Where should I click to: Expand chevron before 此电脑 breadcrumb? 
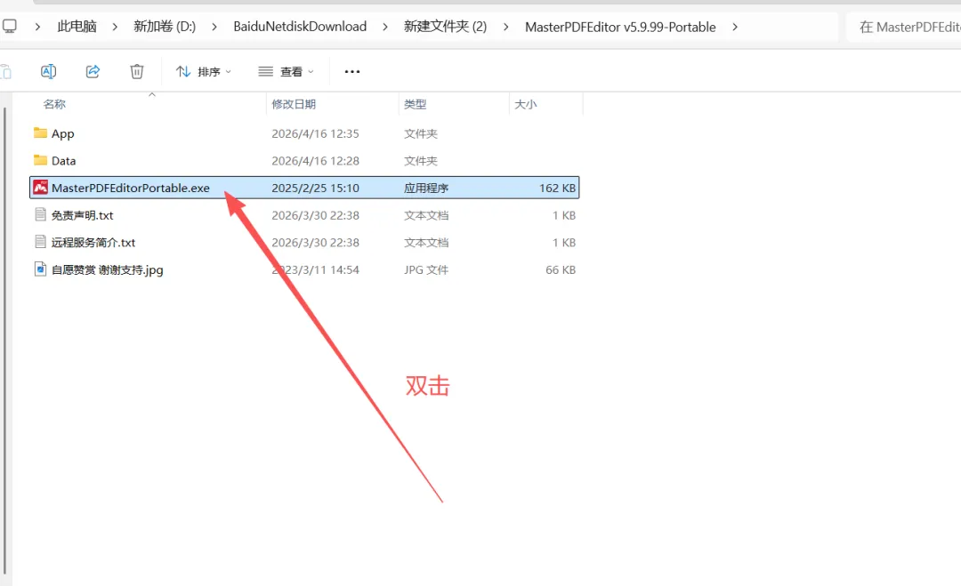(x=37, y=27)
